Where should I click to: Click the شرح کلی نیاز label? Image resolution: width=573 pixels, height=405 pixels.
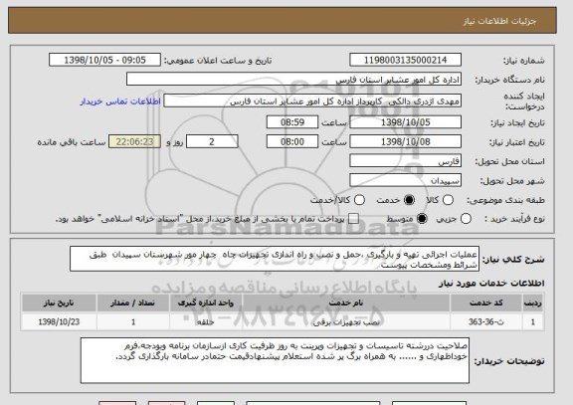click(513, 260)
